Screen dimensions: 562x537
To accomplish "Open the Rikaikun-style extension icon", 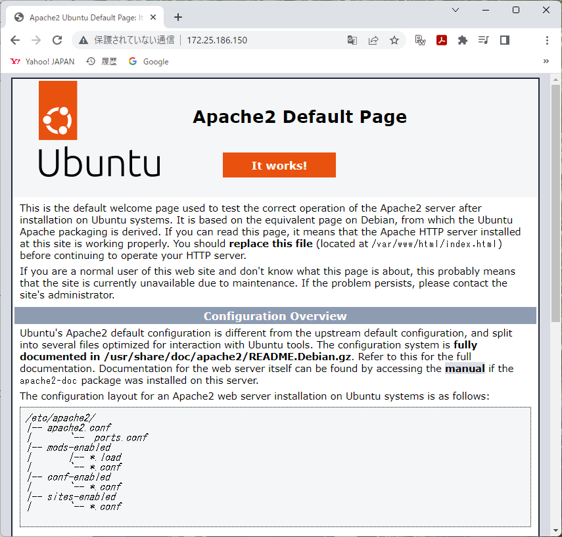I will click(420, 40).
